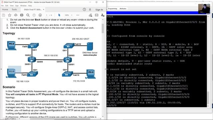Switch to the Home tab
The height and width of the screenshot is (120, 213).
5,10
